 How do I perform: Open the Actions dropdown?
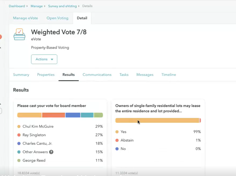pos(44,59)
